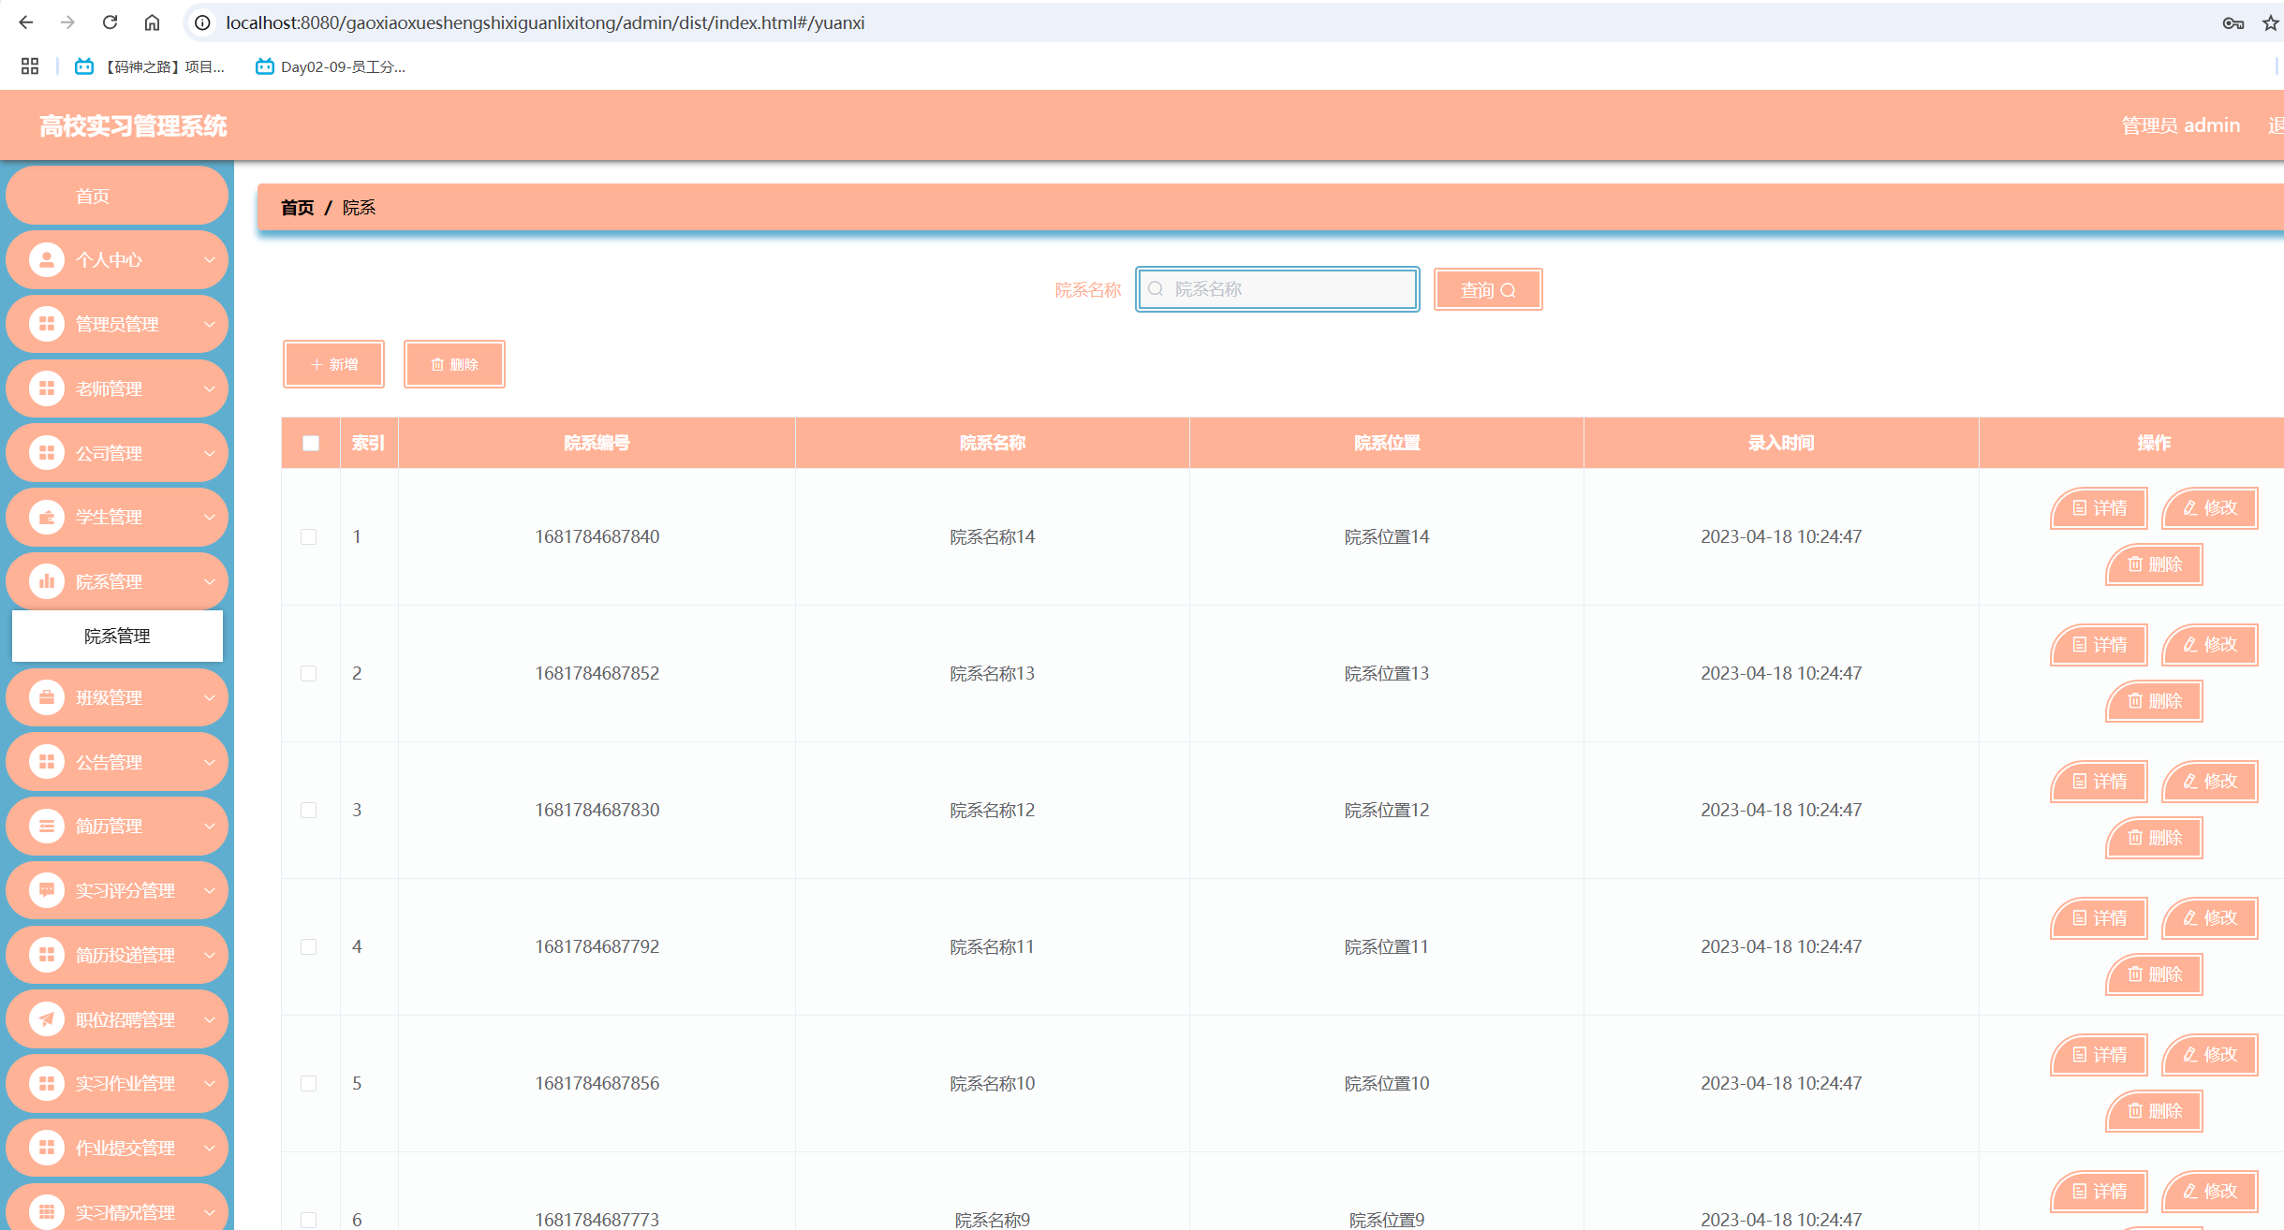Open the 【码神之路】项目 bookmark
Image resolution: width=2284 pixels, height=1230 pixels.
(150, 66)
